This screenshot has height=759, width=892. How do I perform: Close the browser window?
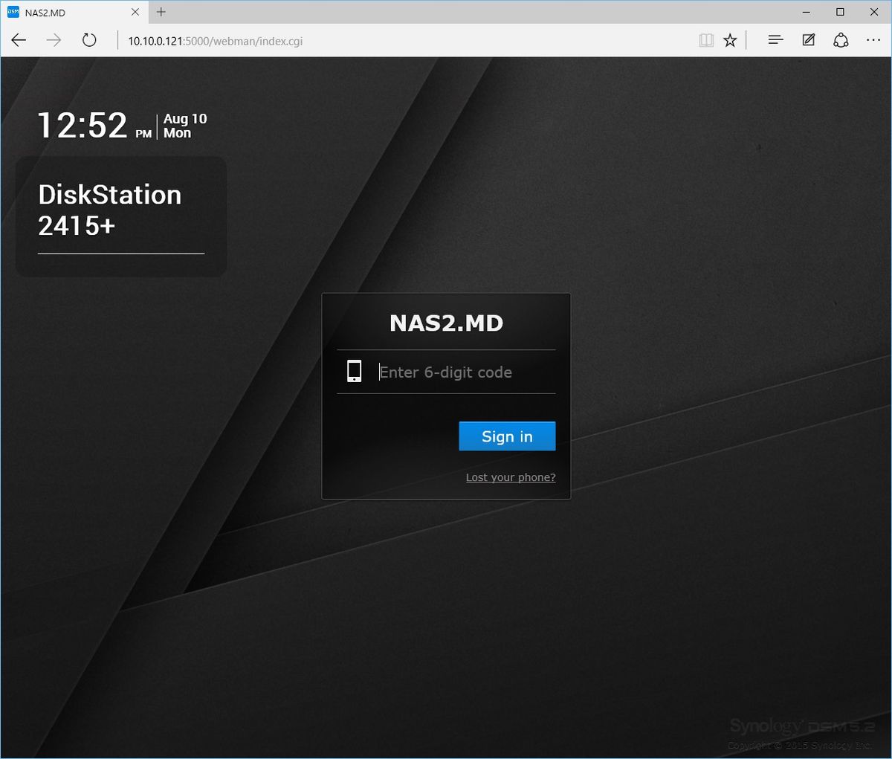tap(874, 12)
